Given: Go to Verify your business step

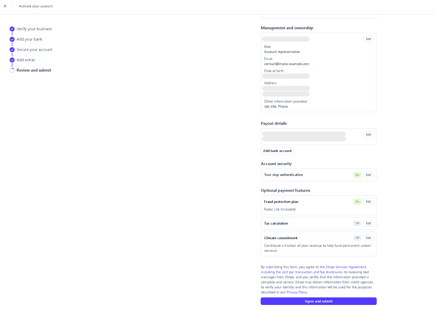Looking at the screenshot, I should (x=34, y=29).
